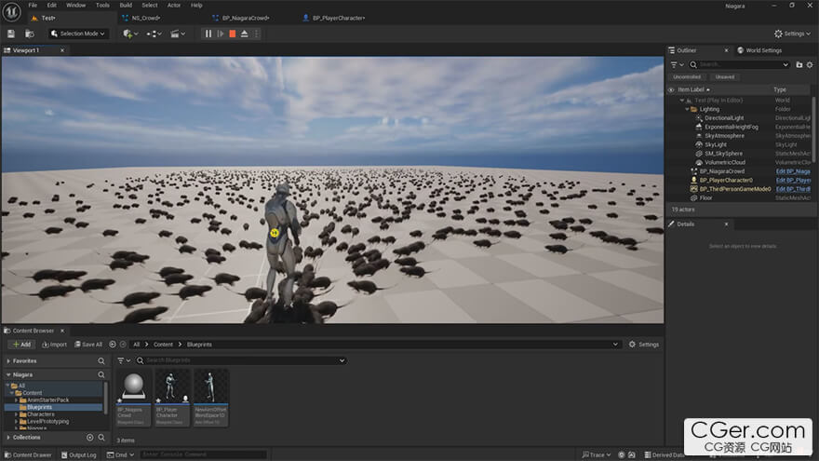Collapse the Lighting folder in Outliner
This screenshot has width=819, height=461.
coord(688,109)
